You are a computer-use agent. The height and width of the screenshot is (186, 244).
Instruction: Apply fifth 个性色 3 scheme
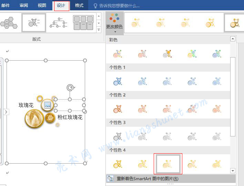(217, 136)
